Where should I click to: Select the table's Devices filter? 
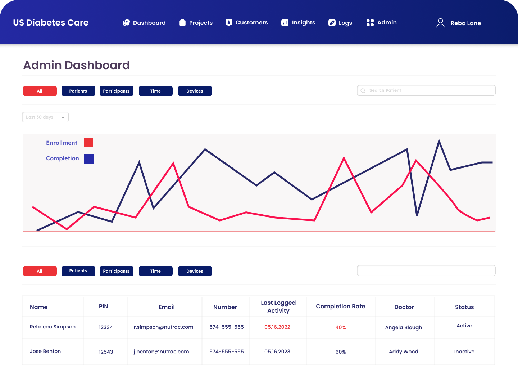pos(195,271)
